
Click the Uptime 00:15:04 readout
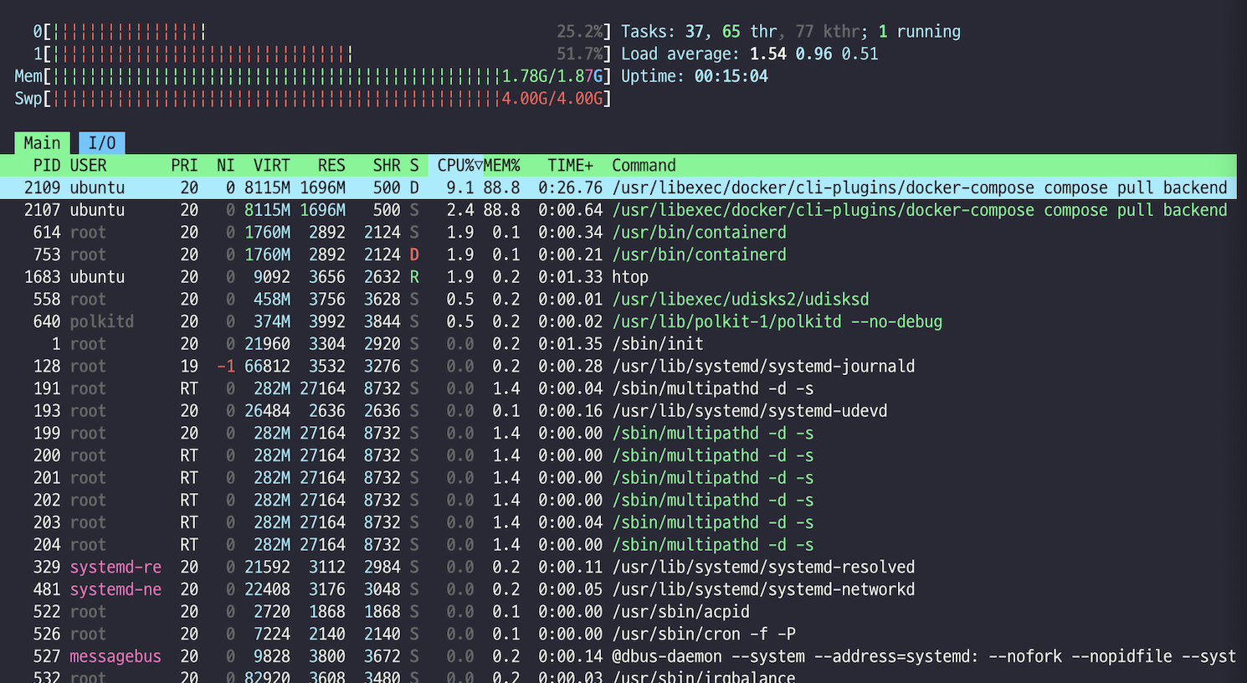[695, 76]
